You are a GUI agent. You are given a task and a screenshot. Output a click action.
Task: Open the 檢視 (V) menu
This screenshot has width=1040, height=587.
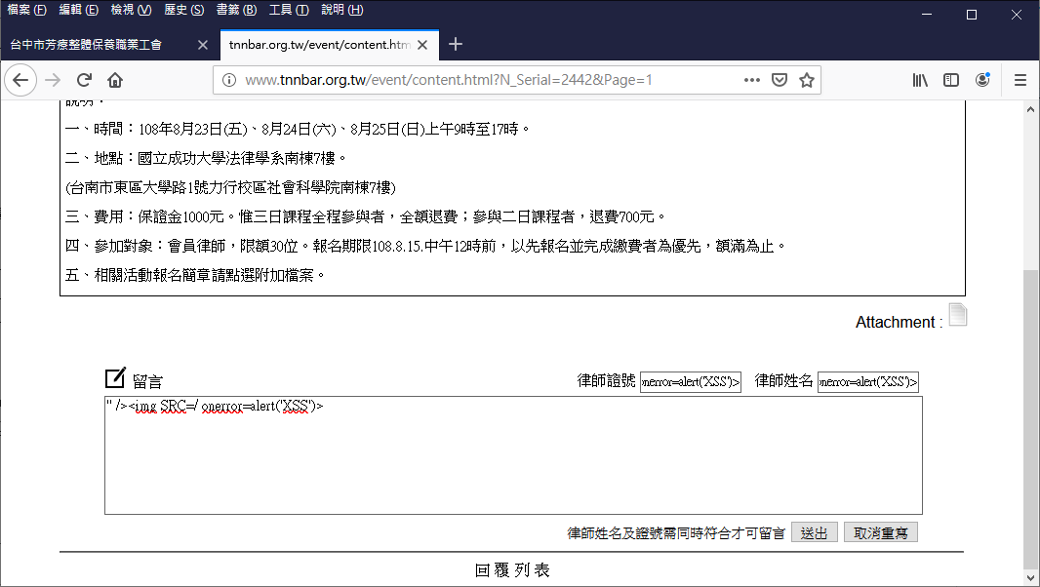pyautogui.click(x=131, y=10)
